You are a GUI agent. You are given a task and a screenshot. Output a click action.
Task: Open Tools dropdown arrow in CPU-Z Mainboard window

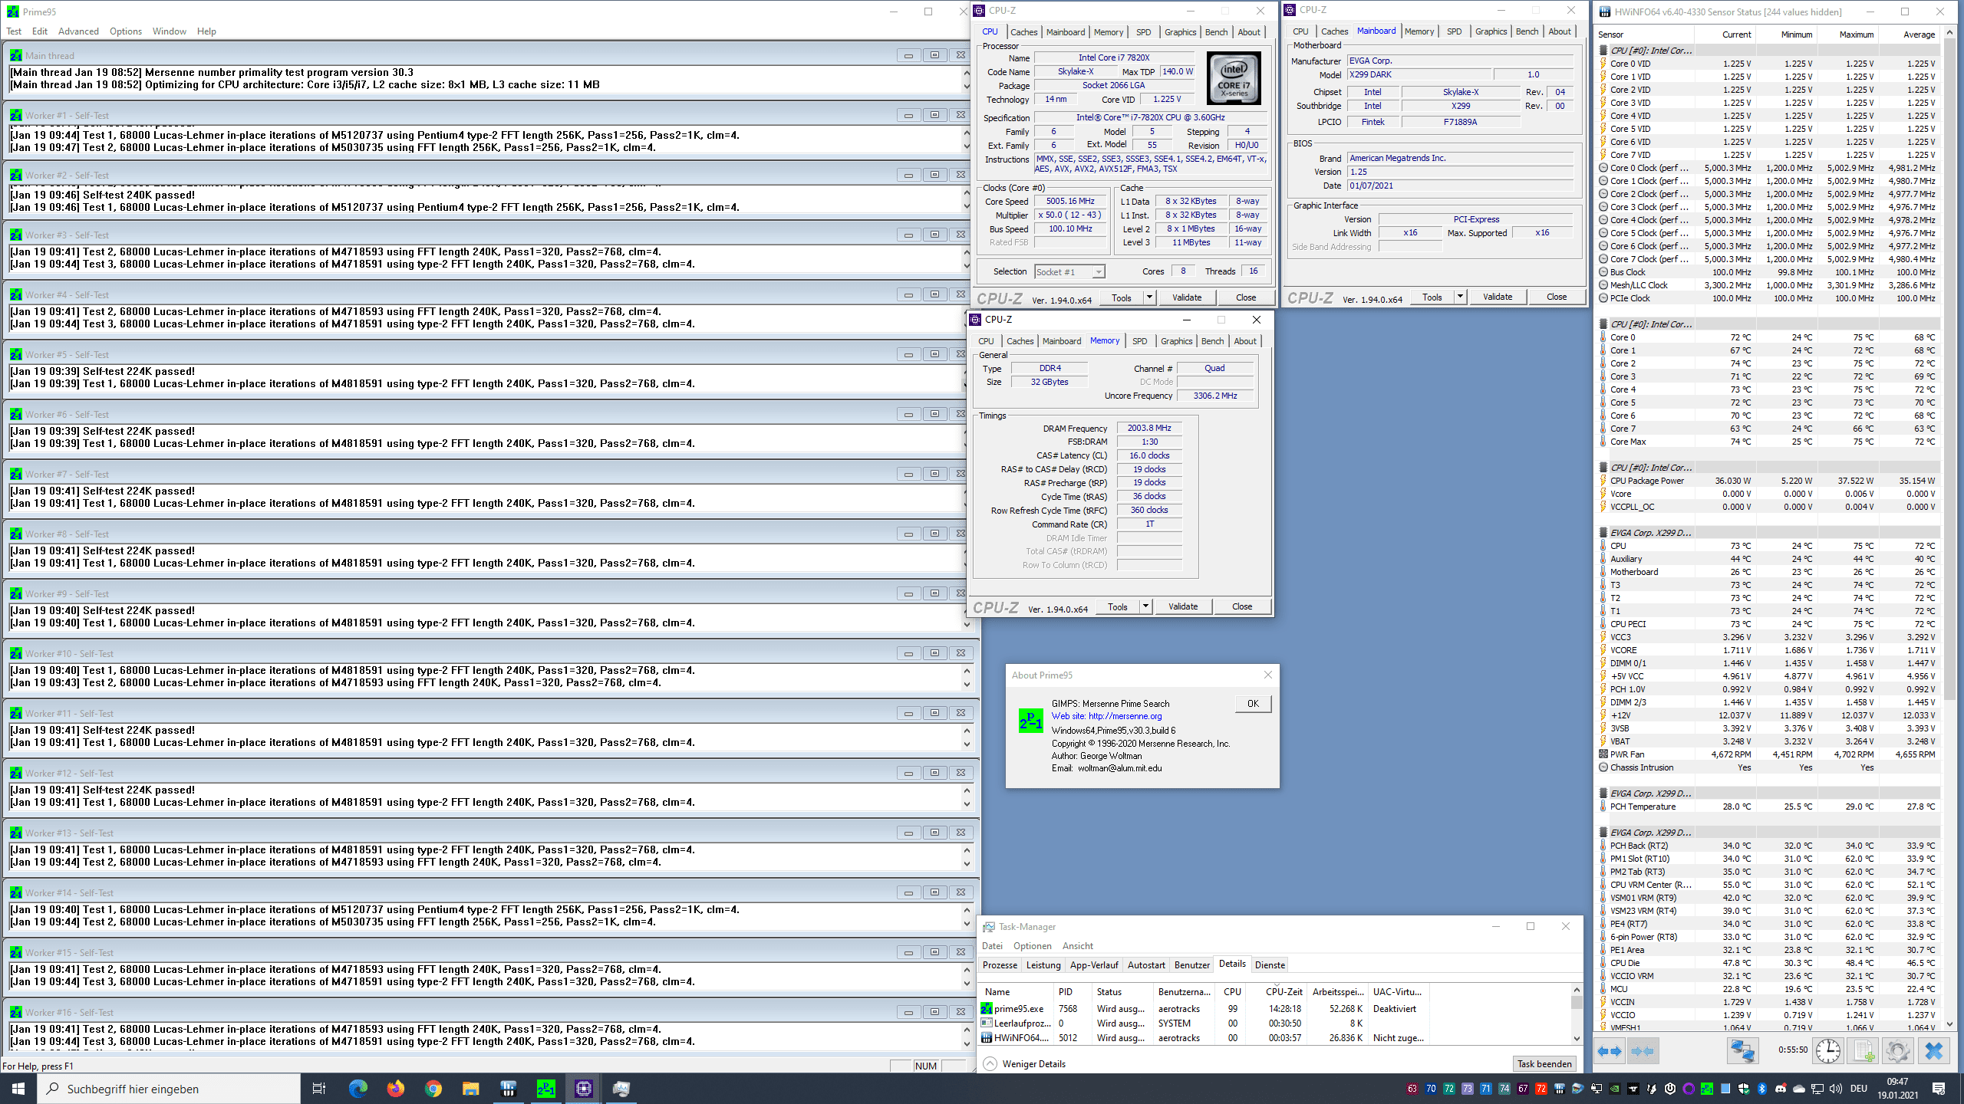coord(1460,297)
